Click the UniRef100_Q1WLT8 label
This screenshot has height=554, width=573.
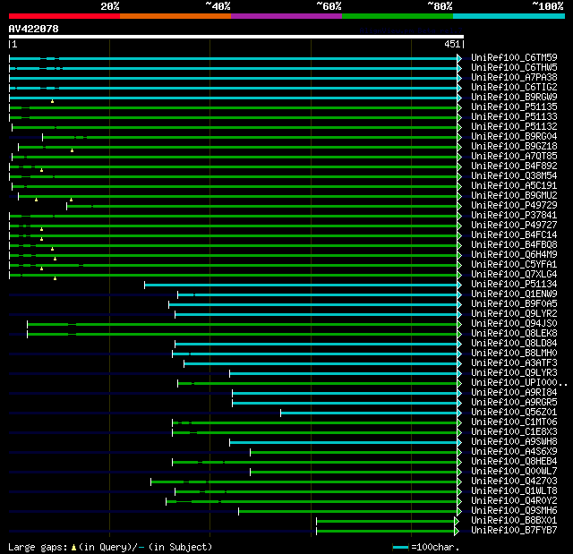514,491
